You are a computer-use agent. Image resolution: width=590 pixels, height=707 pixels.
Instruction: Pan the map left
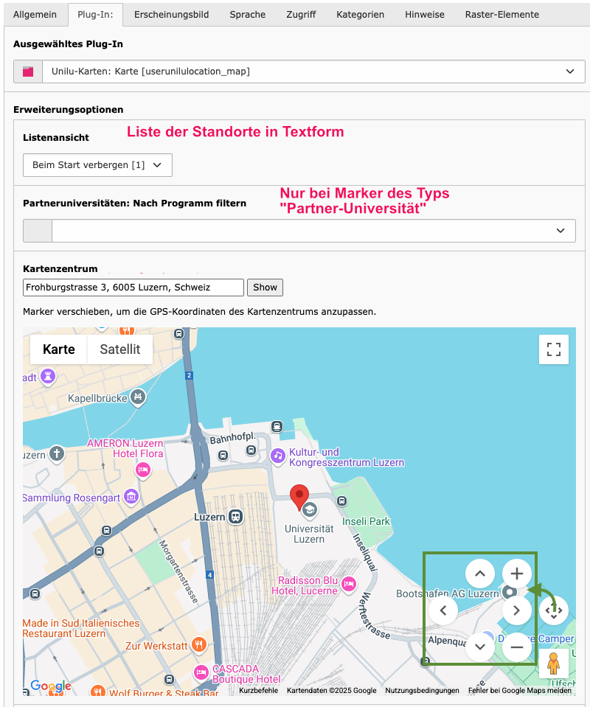[443, 610]
